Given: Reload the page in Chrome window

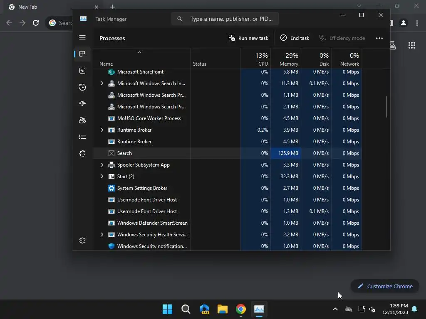Looking at the screenshot, I should click(x=36, y=23).
